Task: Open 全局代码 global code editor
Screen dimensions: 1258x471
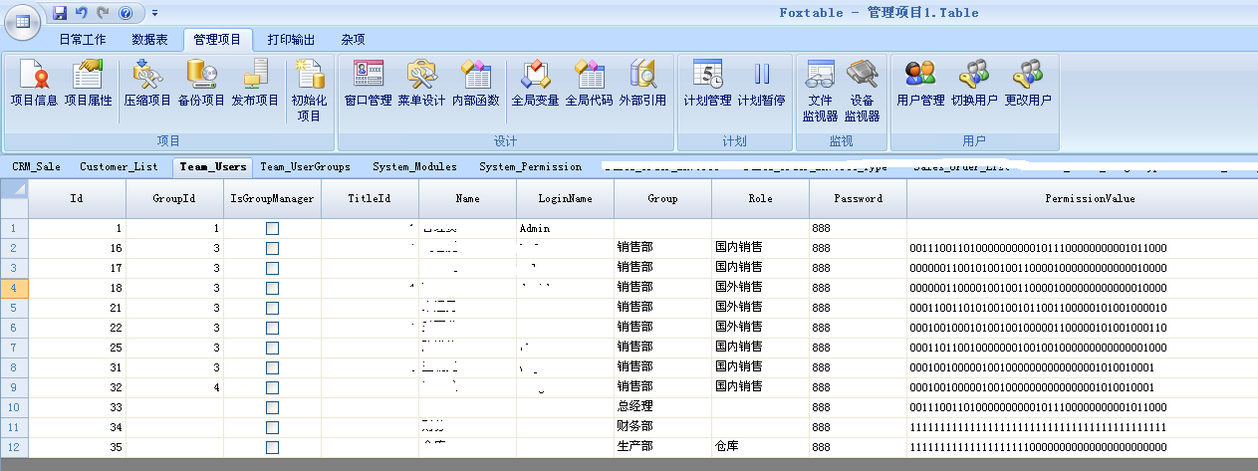Action: [589, 84]
